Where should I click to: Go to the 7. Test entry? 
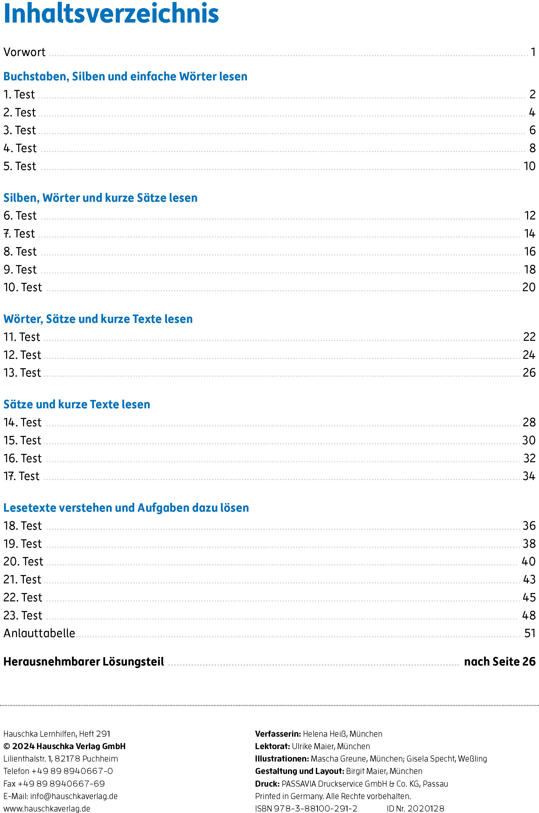(19, 234)
